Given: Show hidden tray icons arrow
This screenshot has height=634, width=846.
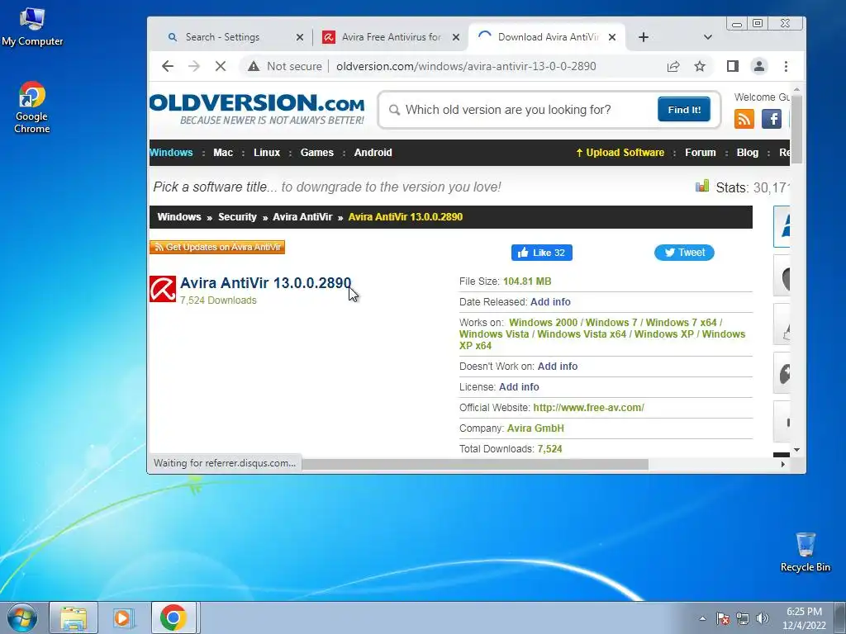Looking at the screenshot, I should coord(702,618).
